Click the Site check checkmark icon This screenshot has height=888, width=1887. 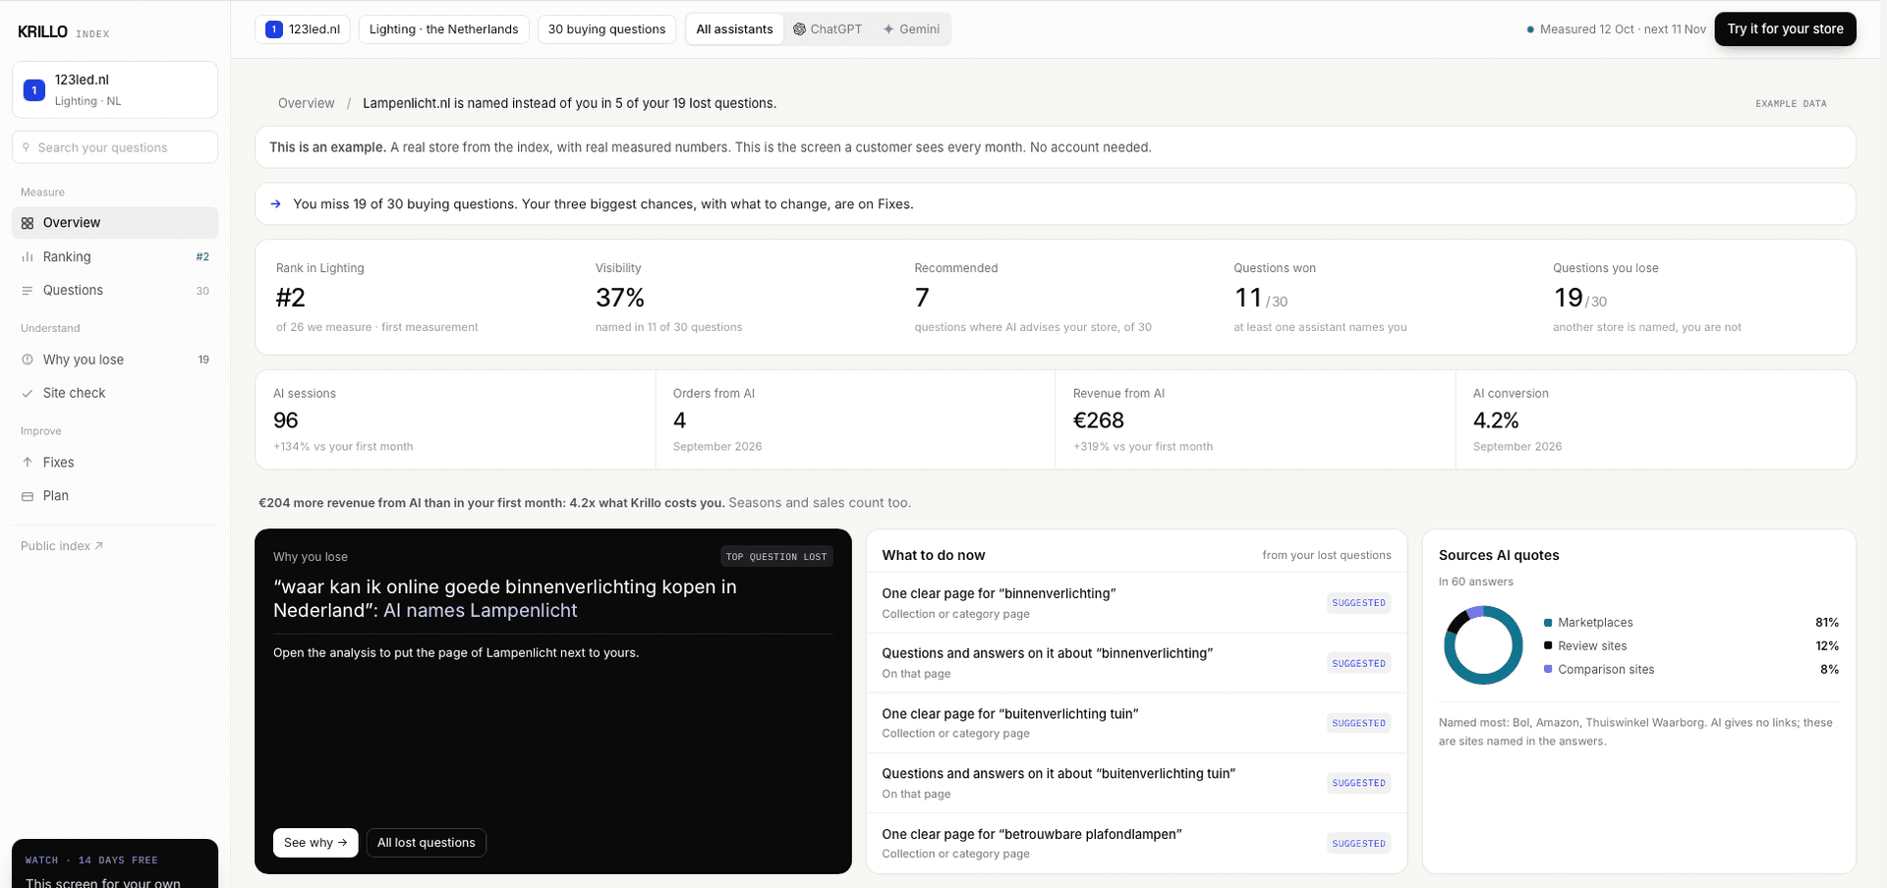[28, 393]
